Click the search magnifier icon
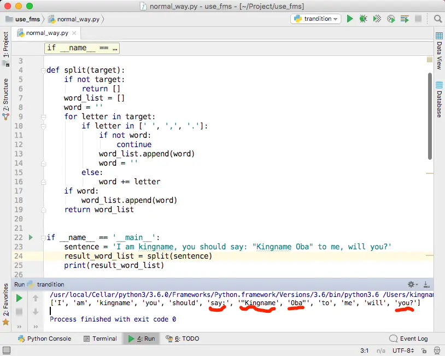The width and height of the screenshot is (445, 356). [438, 19]
